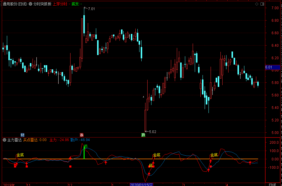Click the red up-arrow marker in April
This screenshot has height=186, width=282.
click(250, 163)
